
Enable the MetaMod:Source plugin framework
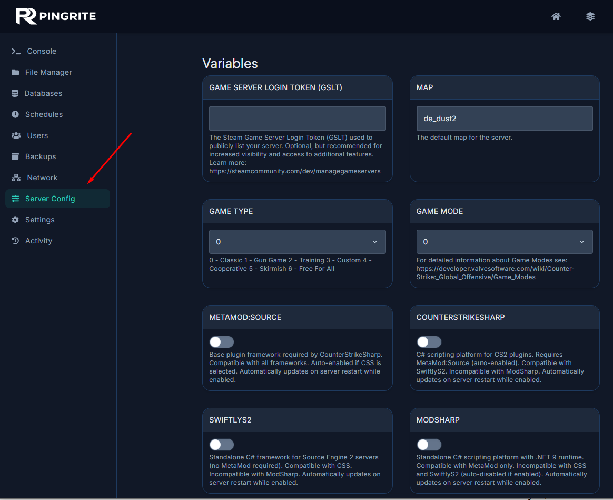(x=221, y=341)
